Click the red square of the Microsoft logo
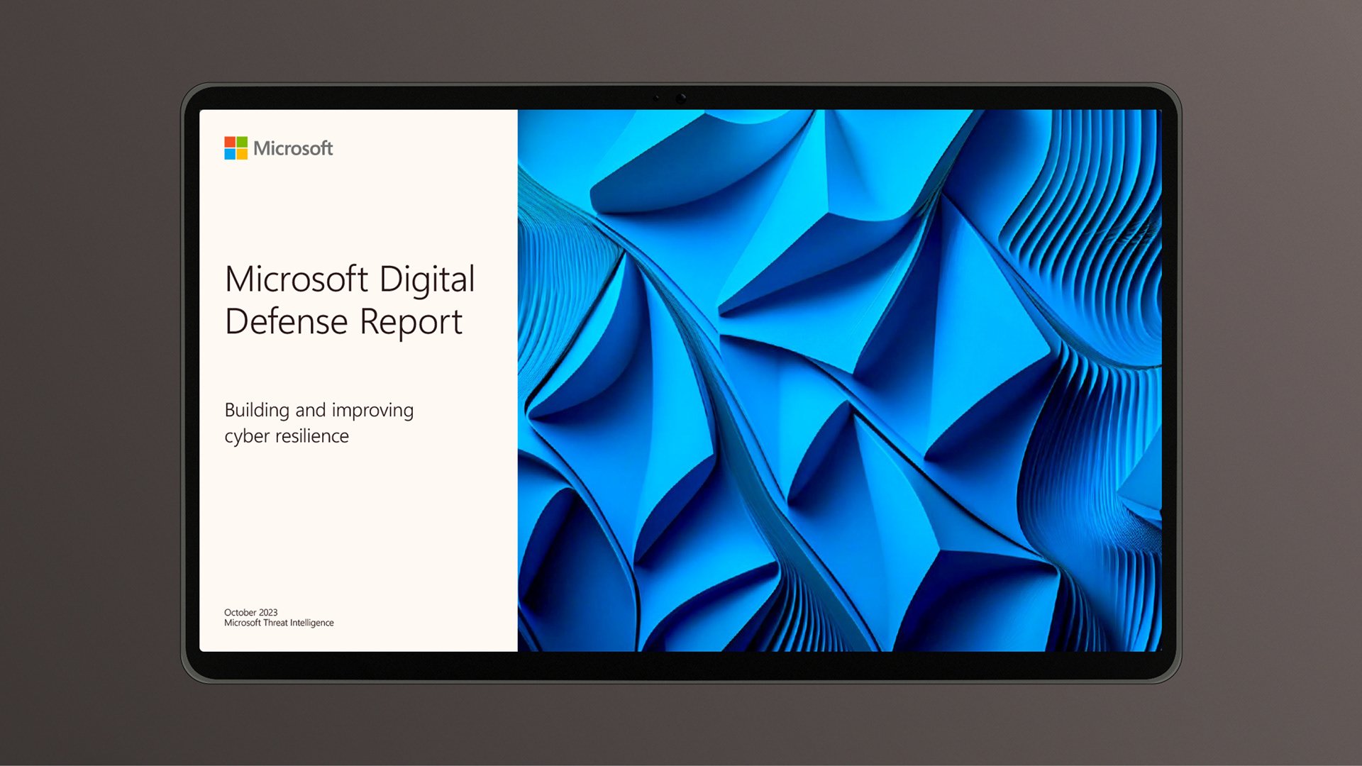 click(x=230, y=142)
